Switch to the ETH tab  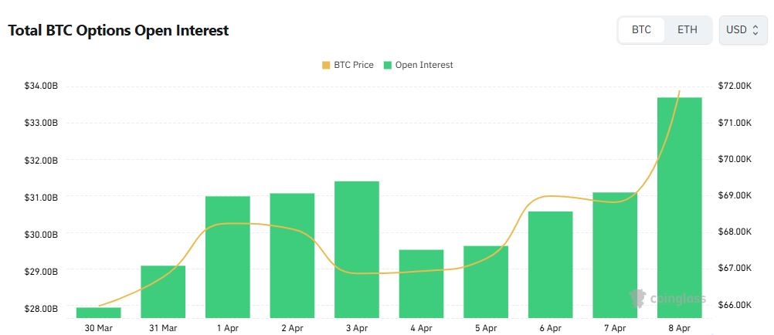[687, 30]
